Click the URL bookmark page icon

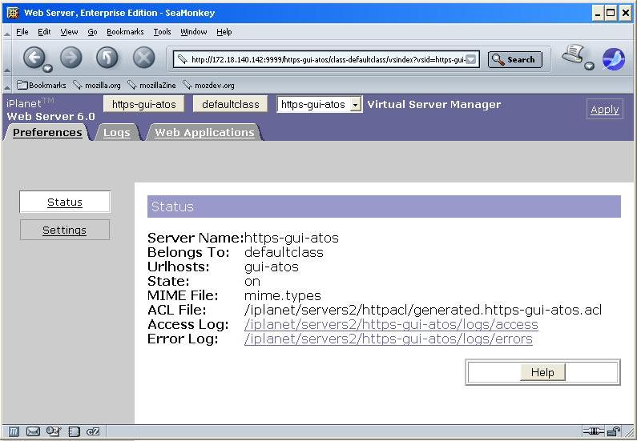[x=183, y=59]
